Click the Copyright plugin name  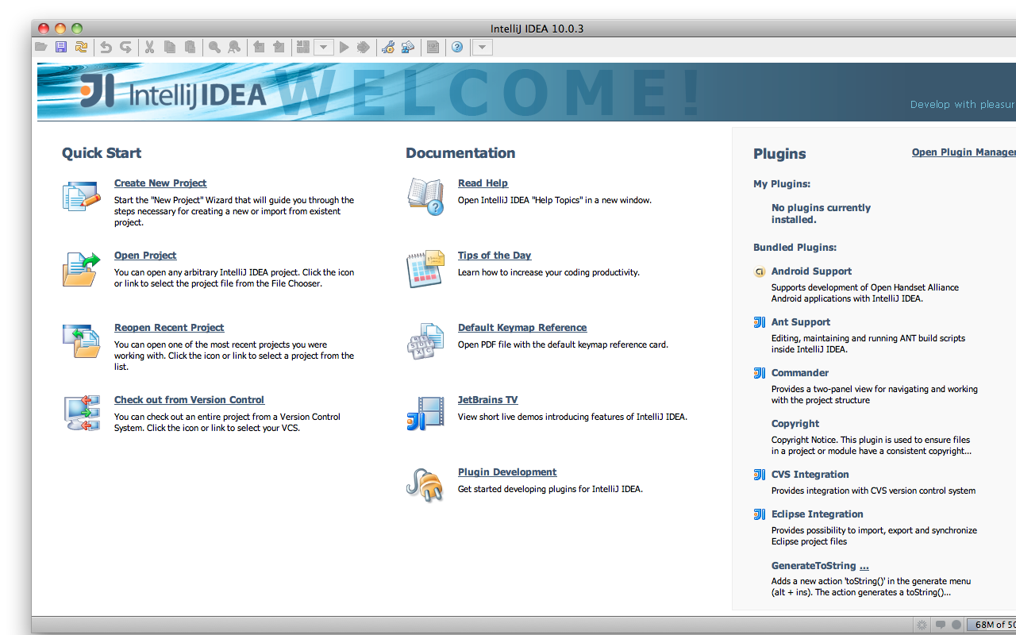pos(795,424)
